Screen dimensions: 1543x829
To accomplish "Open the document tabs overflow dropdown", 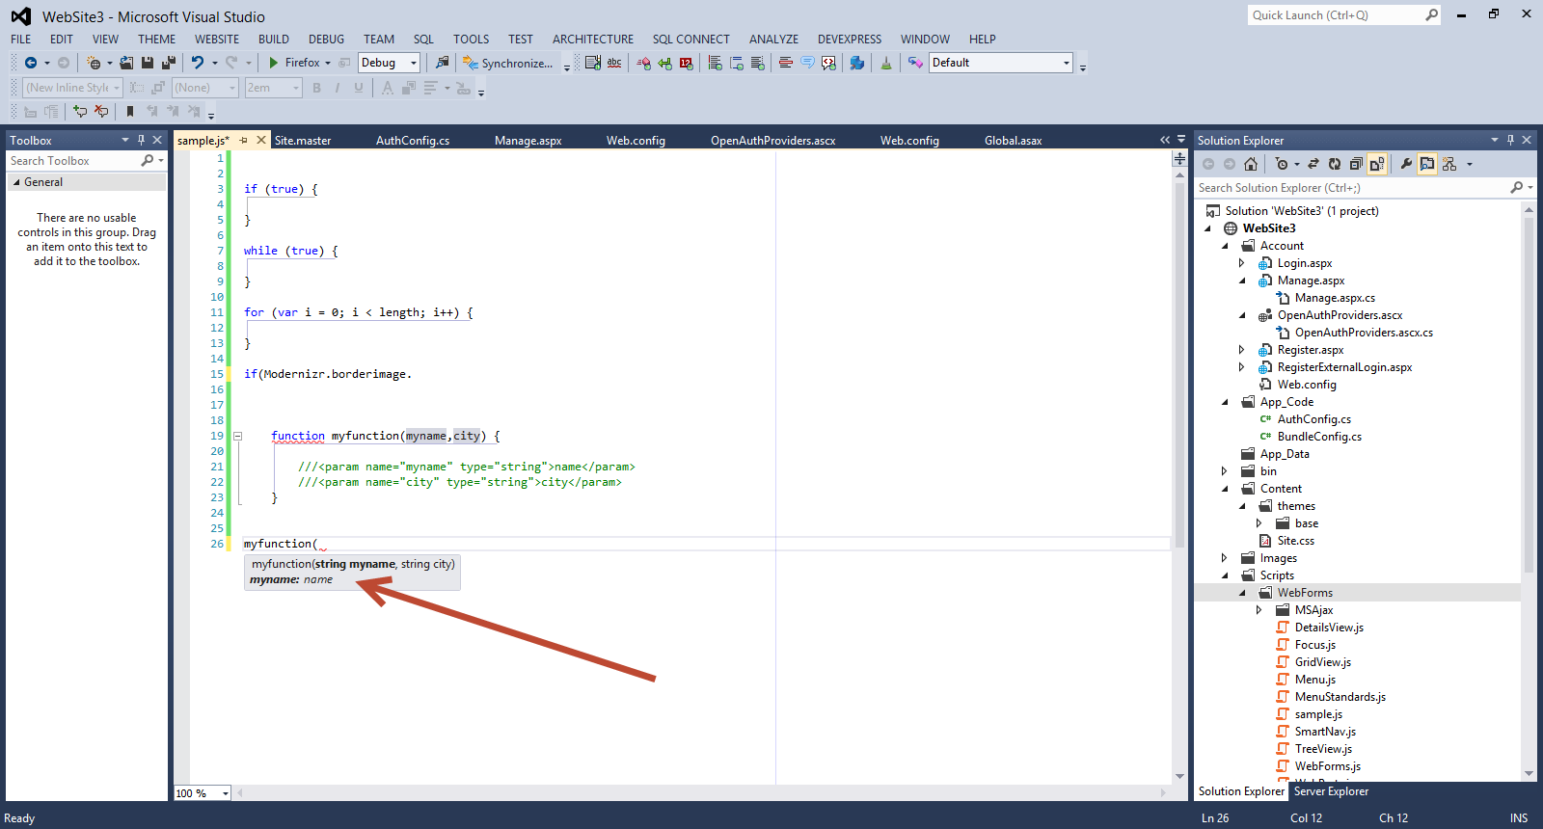I will click(x=1179, y=140).
